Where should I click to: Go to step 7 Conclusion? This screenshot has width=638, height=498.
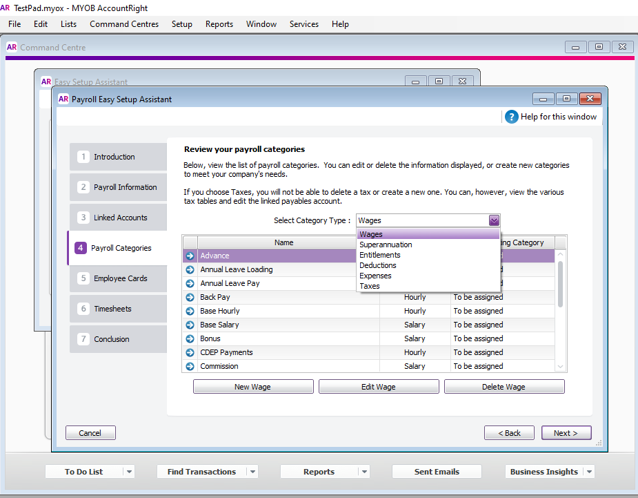click(x=118, y=339)
